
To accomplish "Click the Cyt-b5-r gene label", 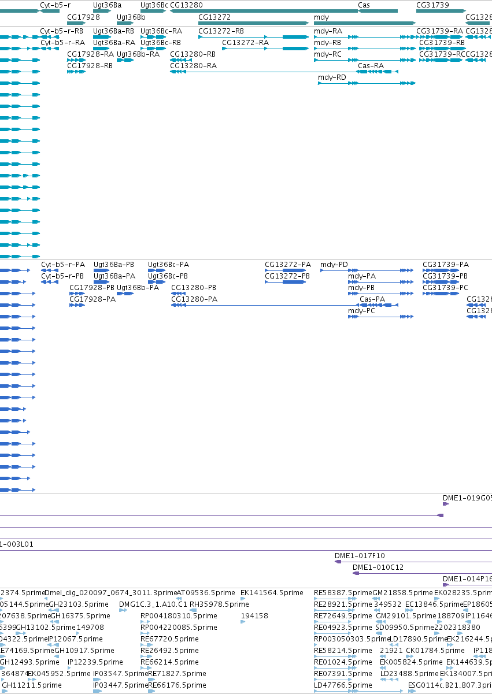I will (x=55, y=5).
